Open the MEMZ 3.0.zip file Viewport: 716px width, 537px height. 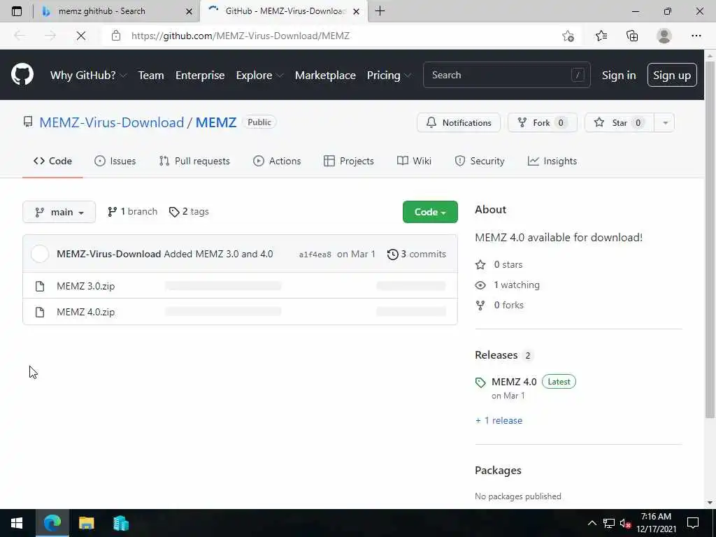pyautogui.click(x=86, y=286)
